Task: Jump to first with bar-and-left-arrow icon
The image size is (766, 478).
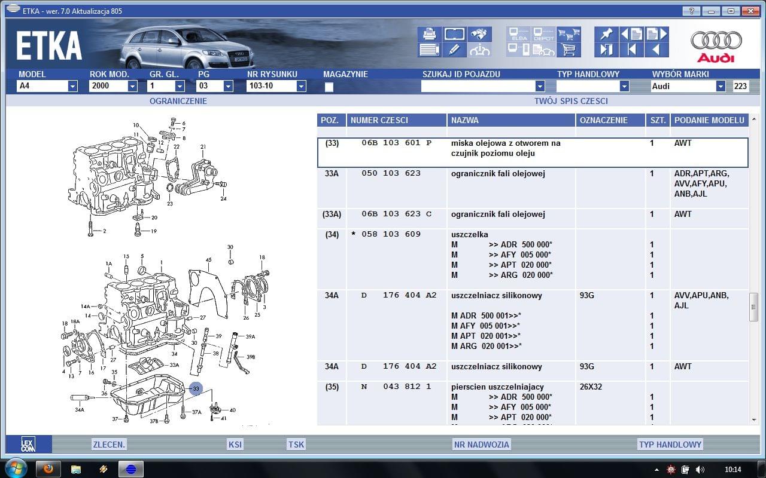Action: (x=631, y=50)
